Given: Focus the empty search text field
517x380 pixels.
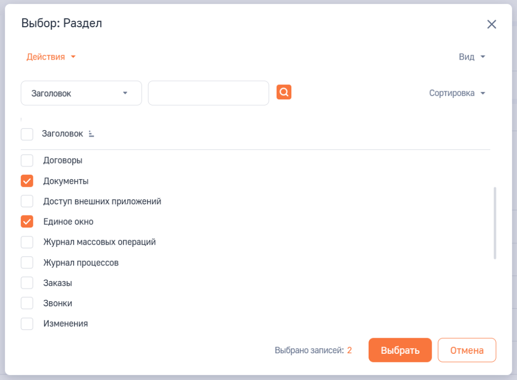Looking at the screenshot, I should 209,93.
